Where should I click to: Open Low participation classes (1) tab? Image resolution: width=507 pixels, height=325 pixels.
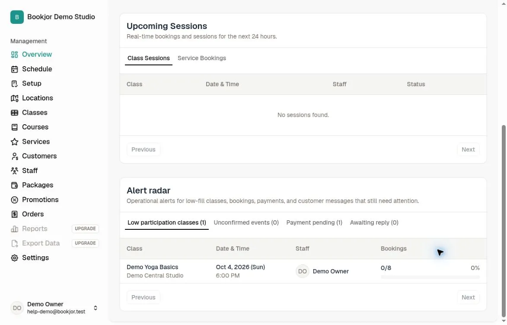(166, 223)
